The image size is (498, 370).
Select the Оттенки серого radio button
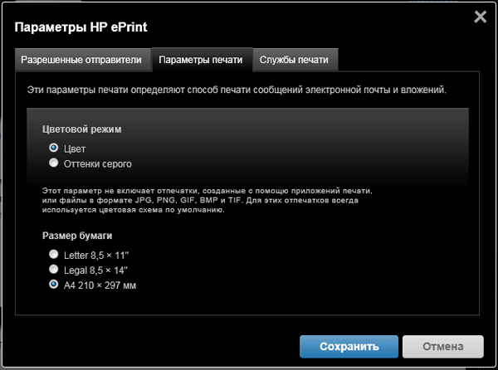click(54, 163)
